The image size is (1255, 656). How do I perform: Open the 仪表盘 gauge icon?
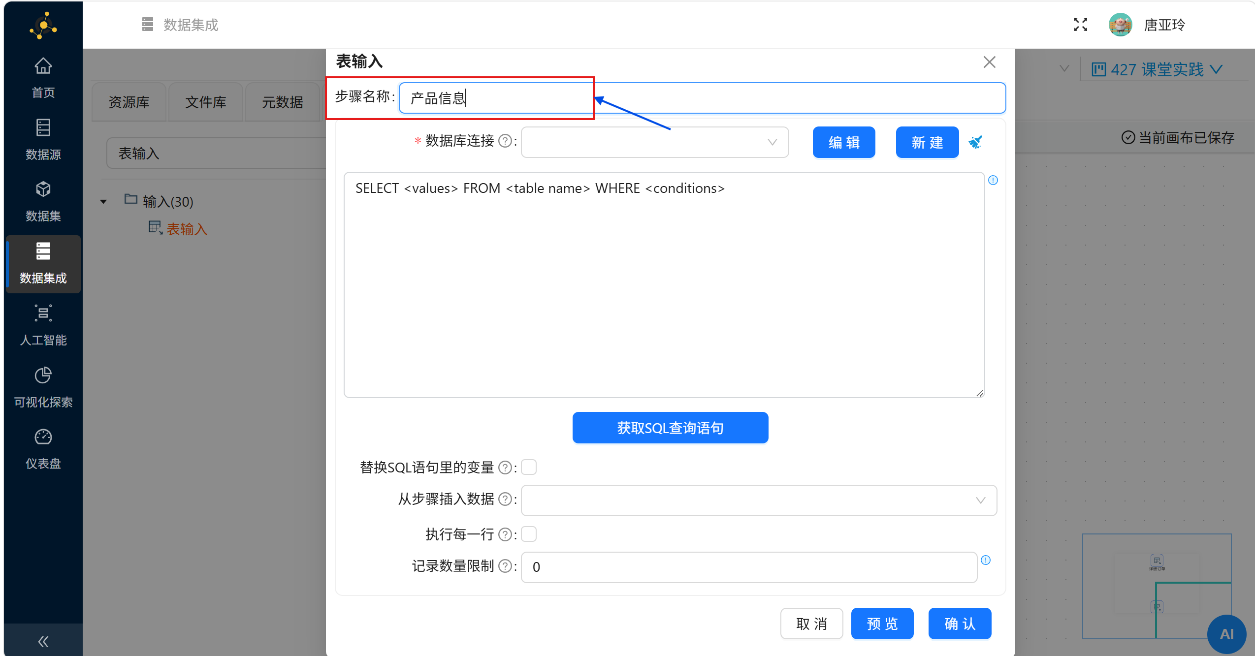[x=43, y=437]
